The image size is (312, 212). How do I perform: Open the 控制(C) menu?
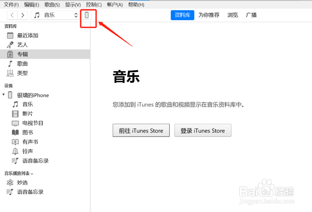coord(94,5)
